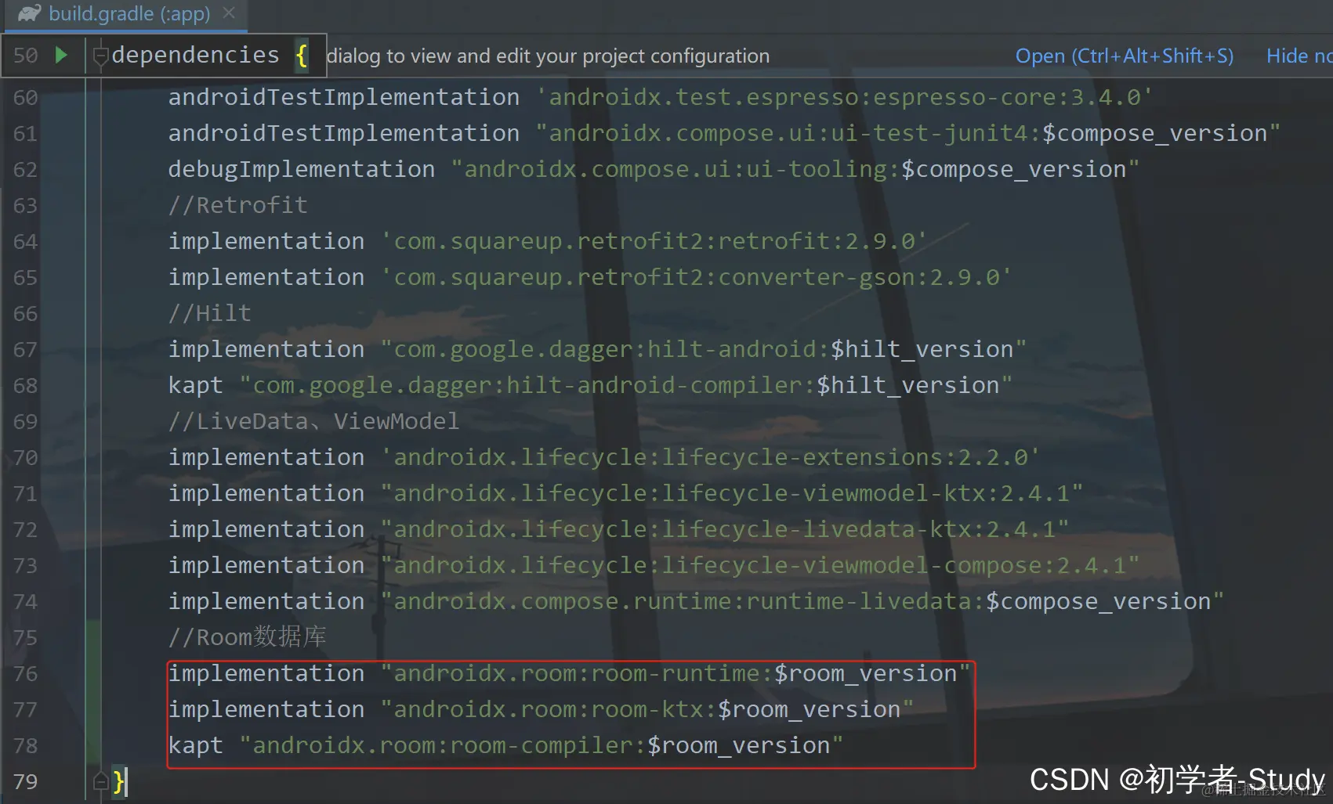Click the debugImplementation ui-tooling line
Image resolution: width=1333 pixels, height=804 pixels.
[654, 169]
